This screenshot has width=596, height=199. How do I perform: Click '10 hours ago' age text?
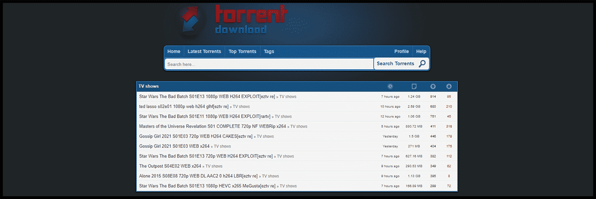[390, 106]
